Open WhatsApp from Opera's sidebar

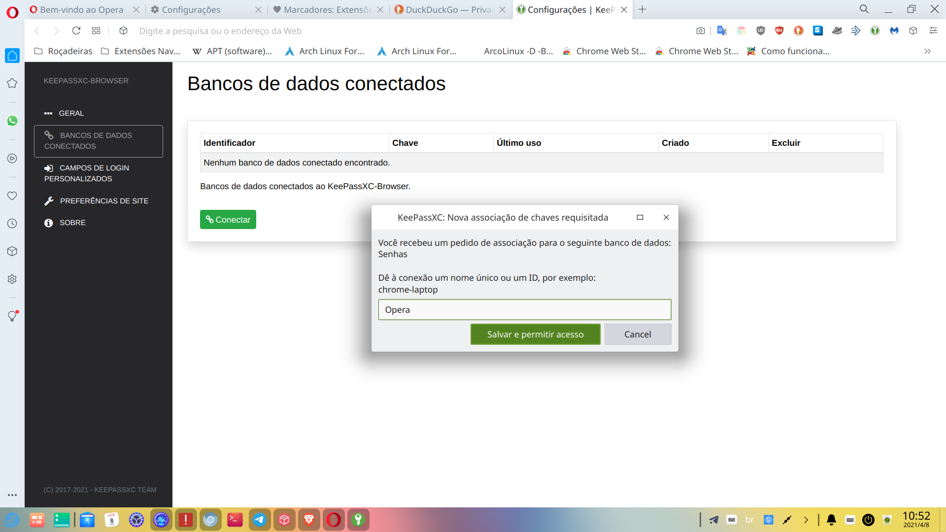pyautogui.click(x=12, y=121)
